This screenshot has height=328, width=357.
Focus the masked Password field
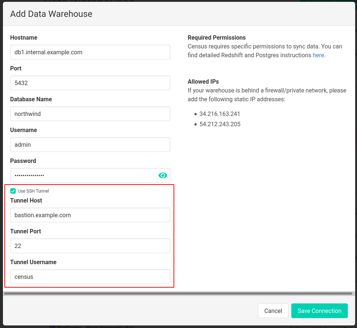click(83, 175)
